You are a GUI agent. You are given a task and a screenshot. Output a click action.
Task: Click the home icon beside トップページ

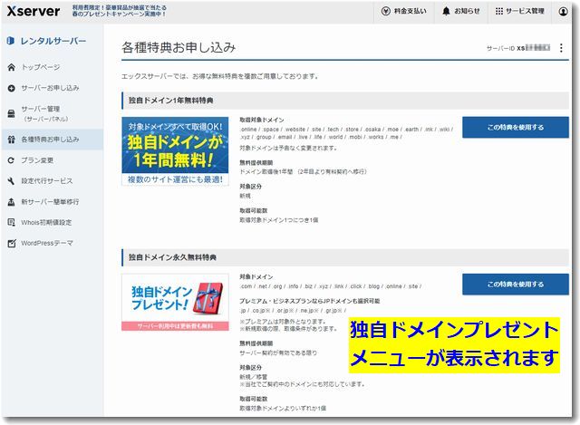[x=11, y=67]
